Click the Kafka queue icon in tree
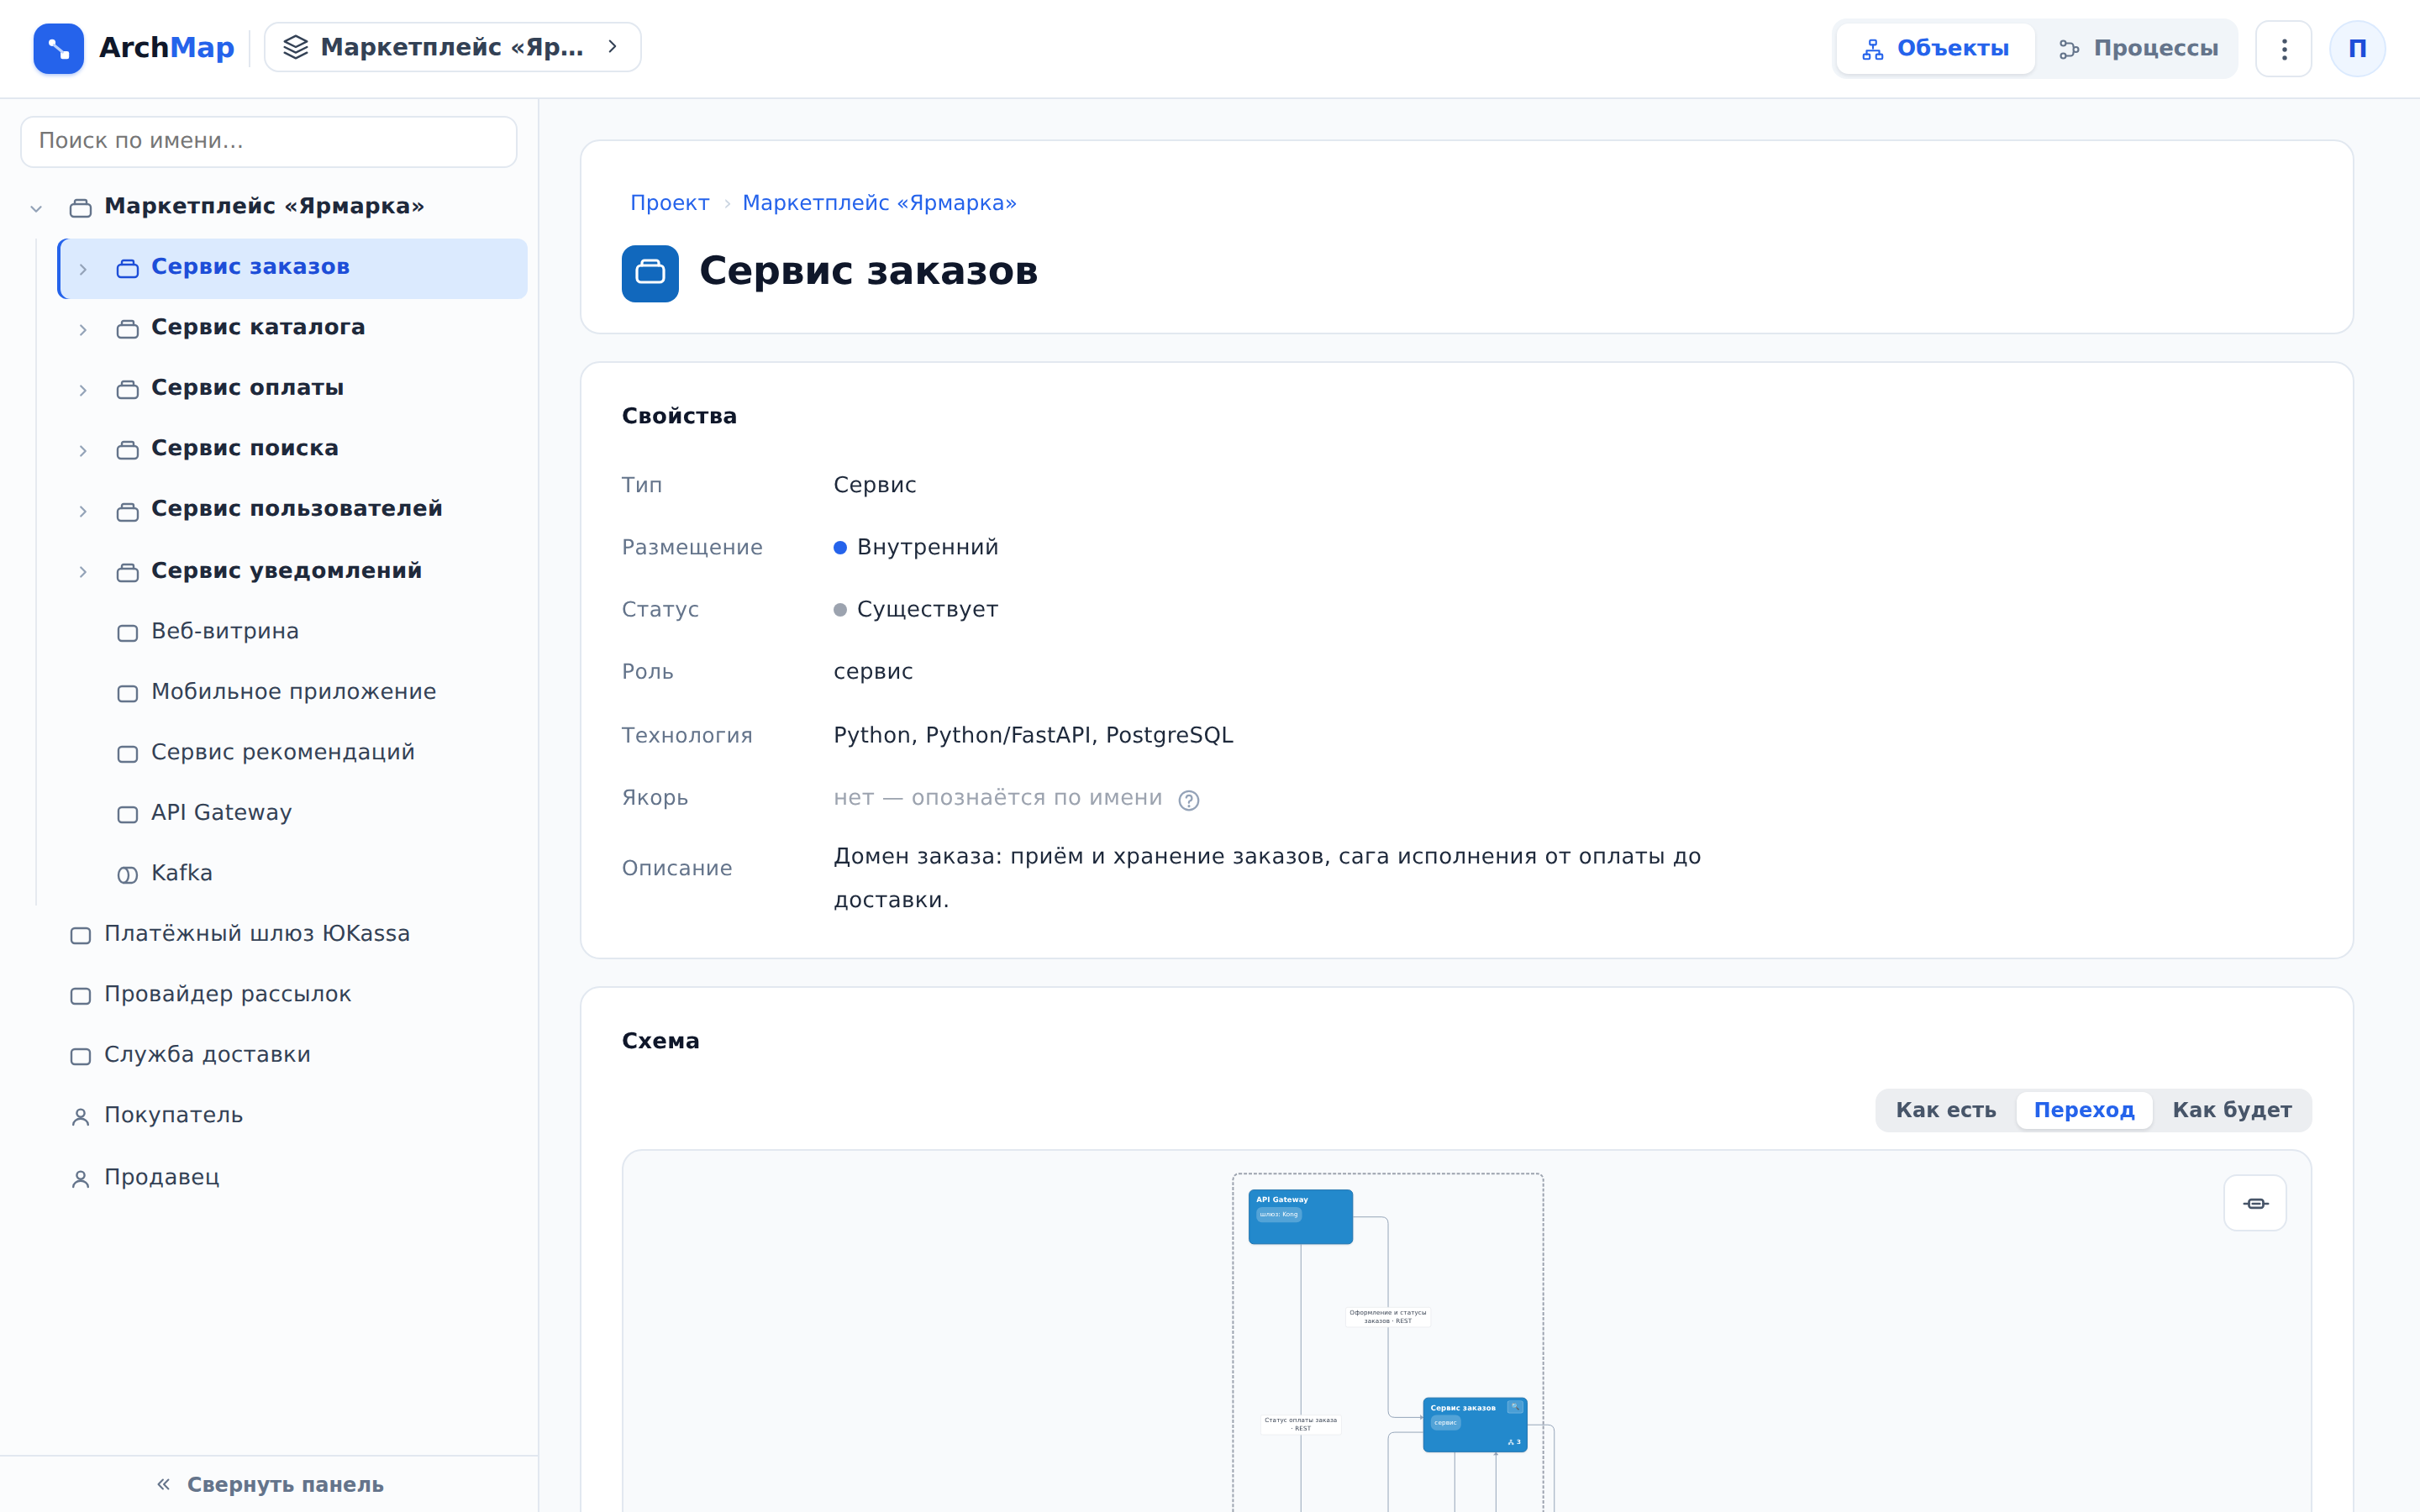This screenshot has width=2420, height=1512. [127, 875]
